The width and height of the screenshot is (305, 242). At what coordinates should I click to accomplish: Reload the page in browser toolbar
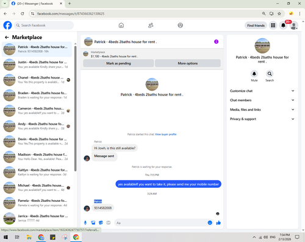pyautogui.click(x=23, y=13)
